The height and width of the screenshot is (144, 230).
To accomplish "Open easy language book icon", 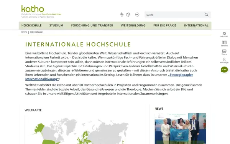I will [128, 15].
